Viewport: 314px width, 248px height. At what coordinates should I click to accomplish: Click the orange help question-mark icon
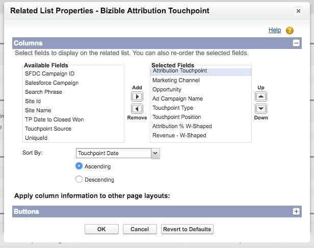tap(290, 30)
